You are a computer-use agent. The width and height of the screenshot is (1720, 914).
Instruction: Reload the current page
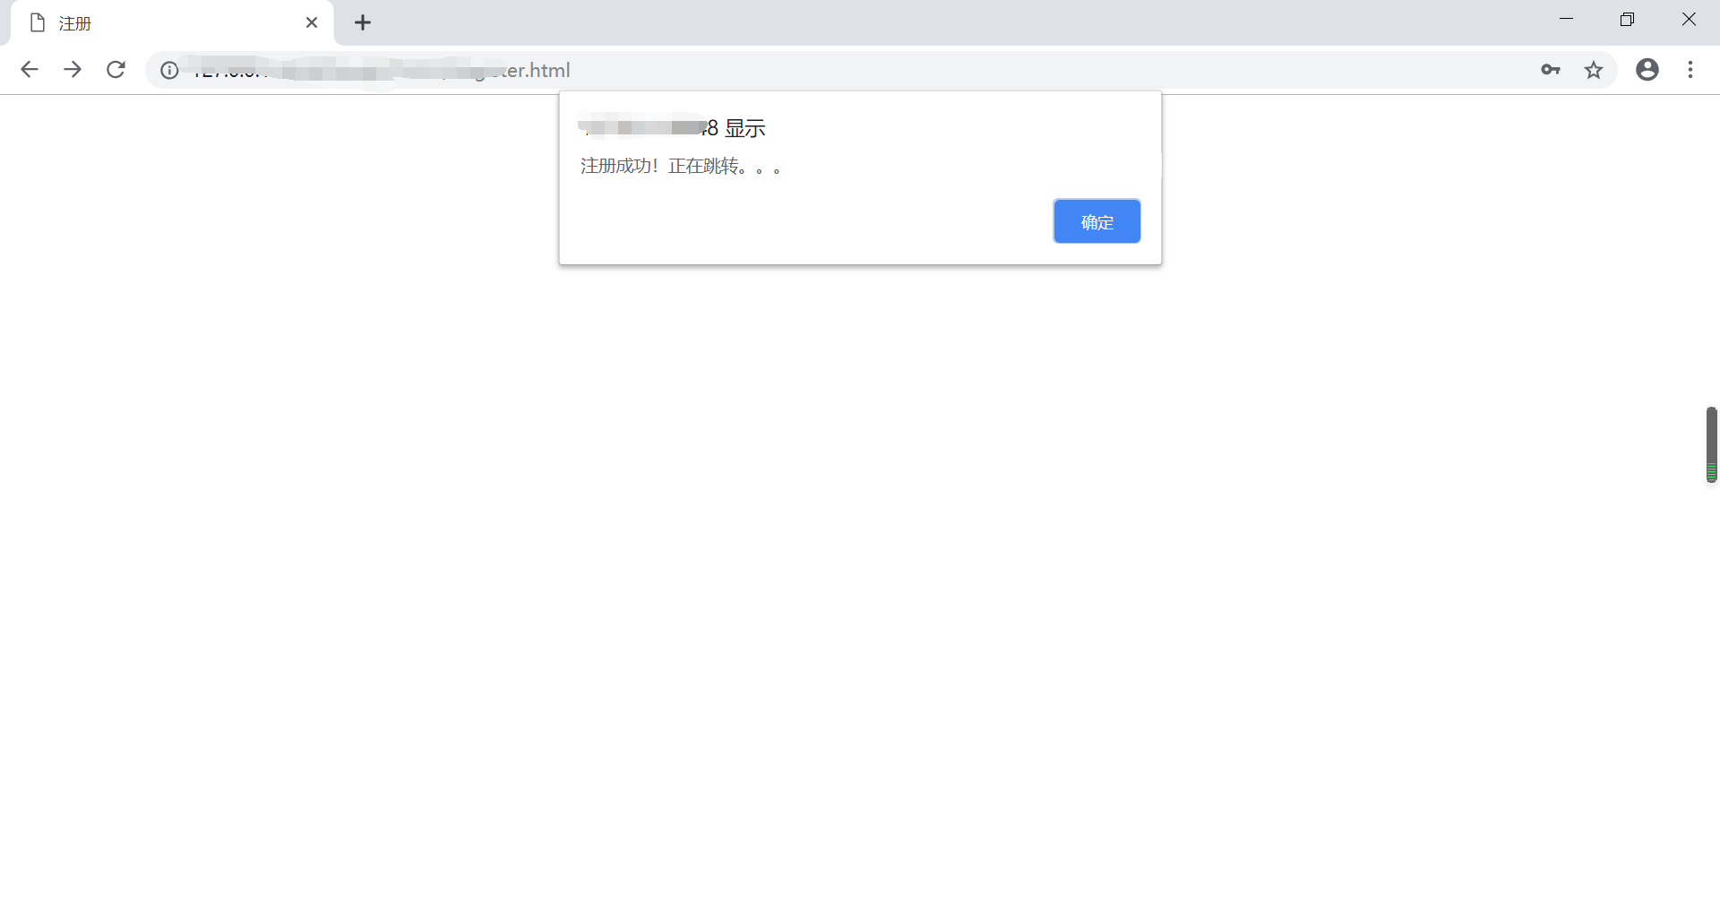116,70
